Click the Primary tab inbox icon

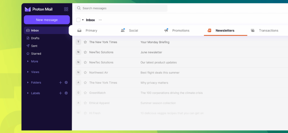[x=79, y=30]
